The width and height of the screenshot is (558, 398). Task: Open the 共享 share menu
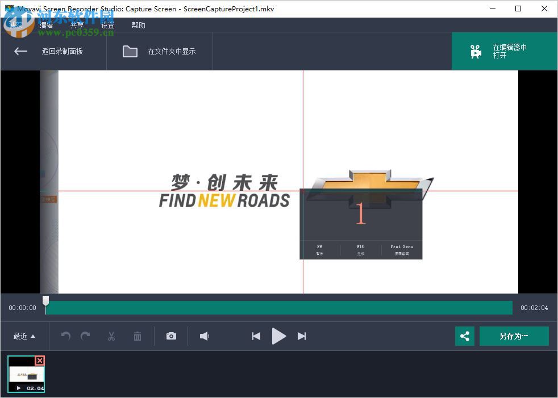(77, 24)
